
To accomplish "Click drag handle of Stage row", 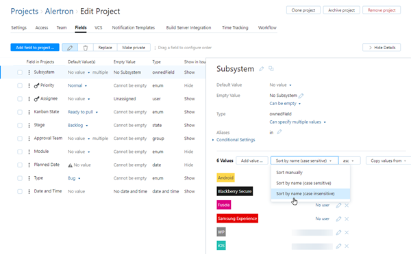I will pos(29,125).
